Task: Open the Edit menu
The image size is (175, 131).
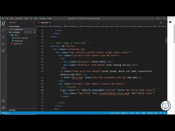Action: (x=12, y=19)
